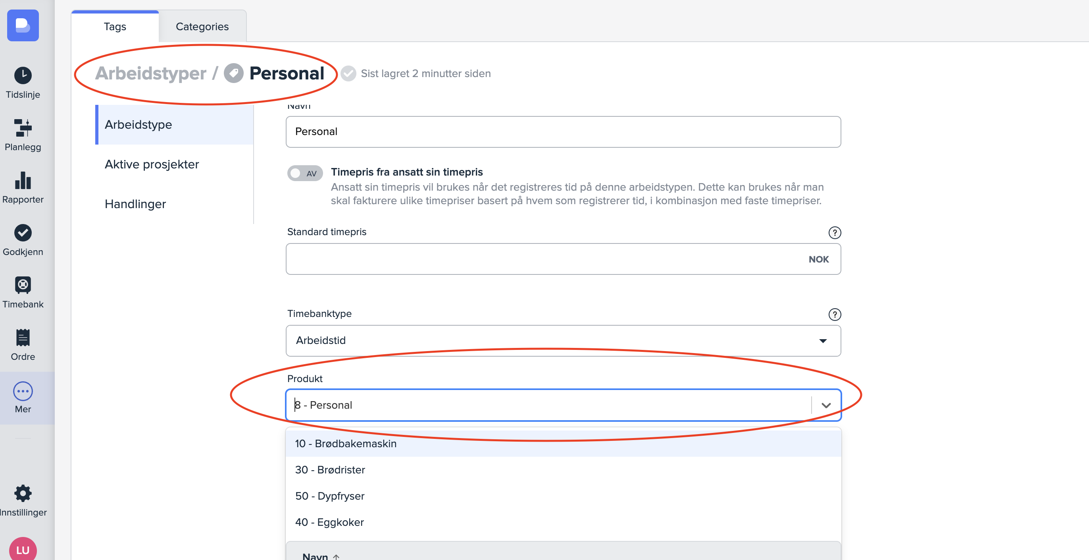Click help icon next to Standard timepris
The height and width of the screenshot is (560, 1089).
pyautogui.click(x=834, y=233)
